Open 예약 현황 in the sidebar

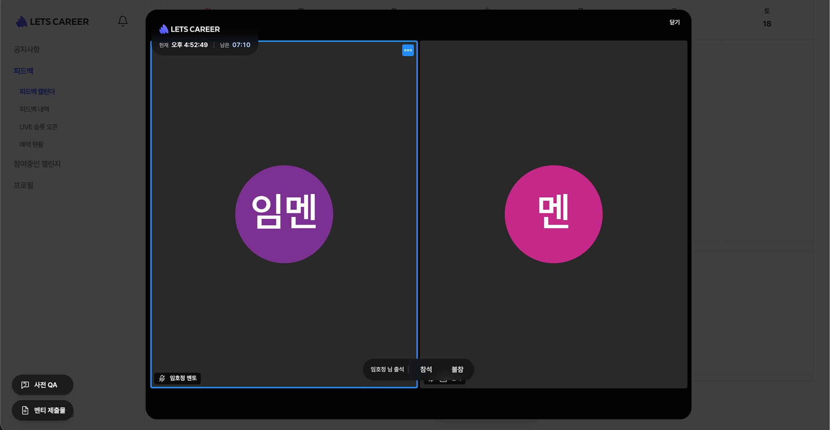32,144
